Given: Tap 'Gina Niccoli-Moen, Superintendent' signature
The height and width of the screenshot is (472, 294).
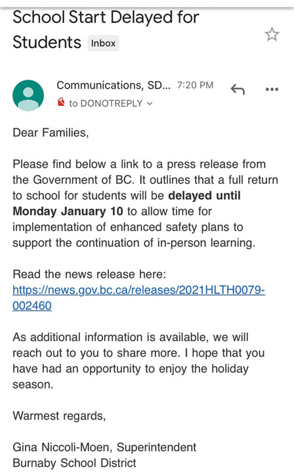Looking at the screenshot, I should tap(104, 448).
